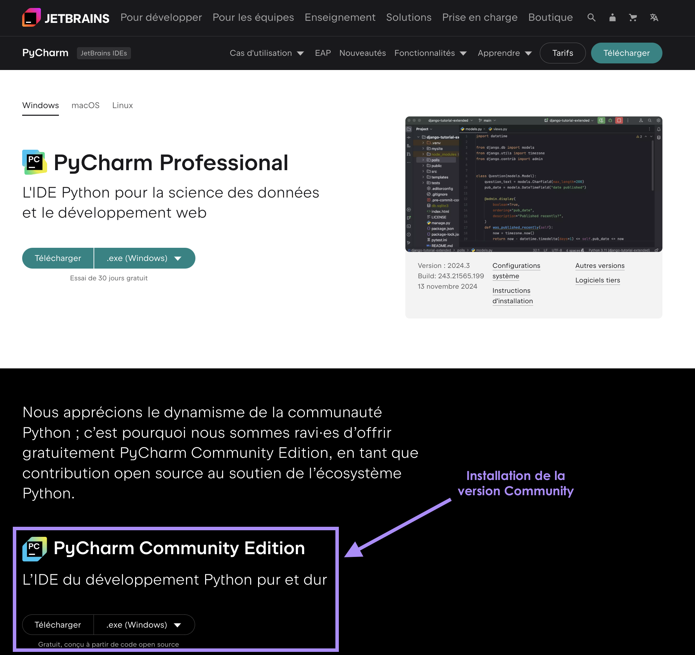Expand the Apprendre dropdown
The width and height of the screenshot is (695, 655).
(x=504, y=53)
